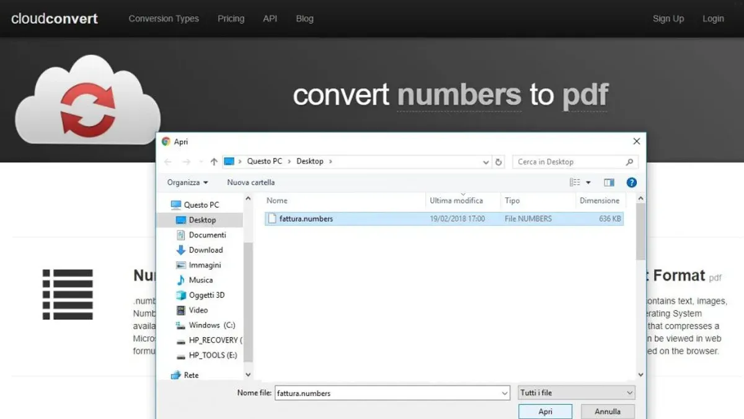Close the Apri dialog

click(636, 142)
